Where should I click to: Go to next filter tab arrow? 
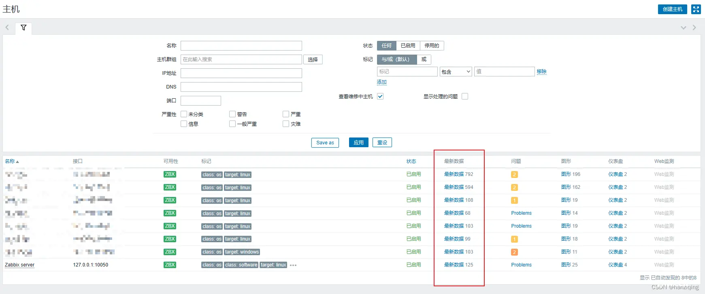pyautogui.click(x=694, y=27)
